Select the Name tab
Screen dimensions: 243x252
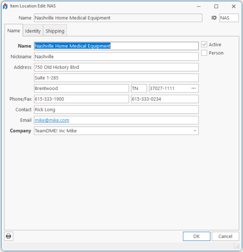point(14,31)
